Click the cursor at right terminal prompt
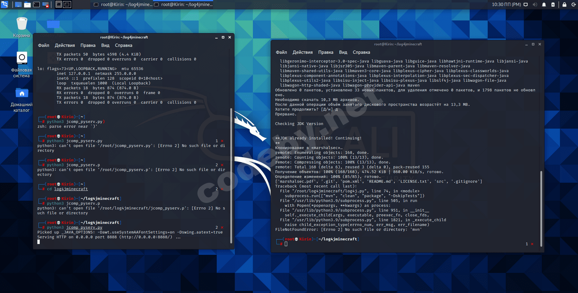Viewport: 578px width, 293px height. click(286, 244)
